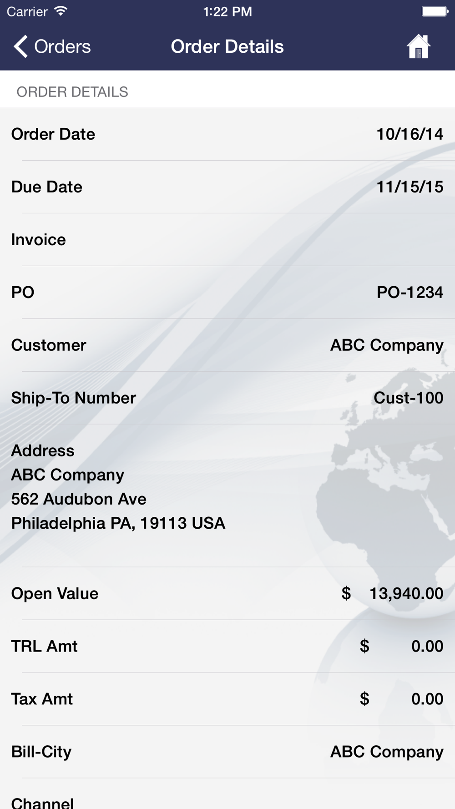The height and width of the screenshot is (809, 455).
Task: Select the Bill-City row
Action: 227,752
